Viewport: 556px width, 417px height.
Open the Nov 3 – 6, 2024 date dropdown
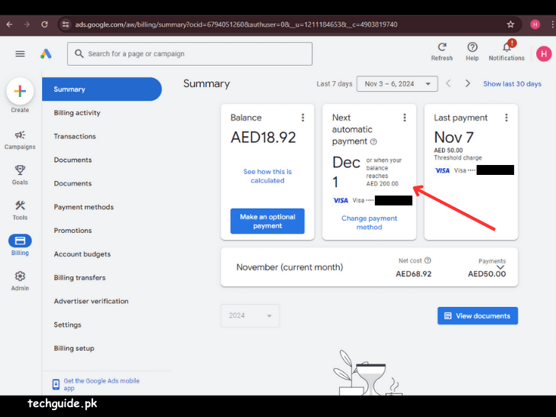click(397, 84)
